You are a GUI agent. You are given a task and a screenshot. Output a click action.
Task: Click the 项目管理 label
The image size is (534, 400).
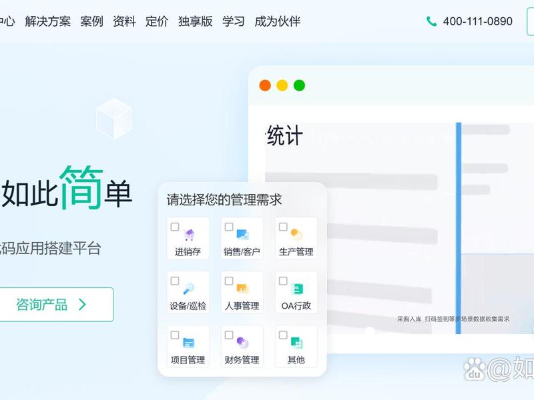pyautogui.click(x=188, y=360)
